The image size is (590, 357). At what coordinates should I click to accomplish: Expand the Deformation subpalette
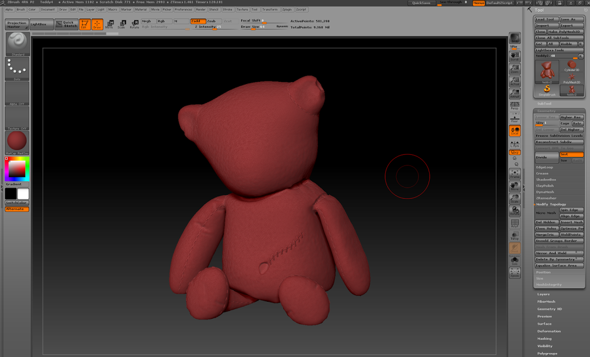pos(549,331)
